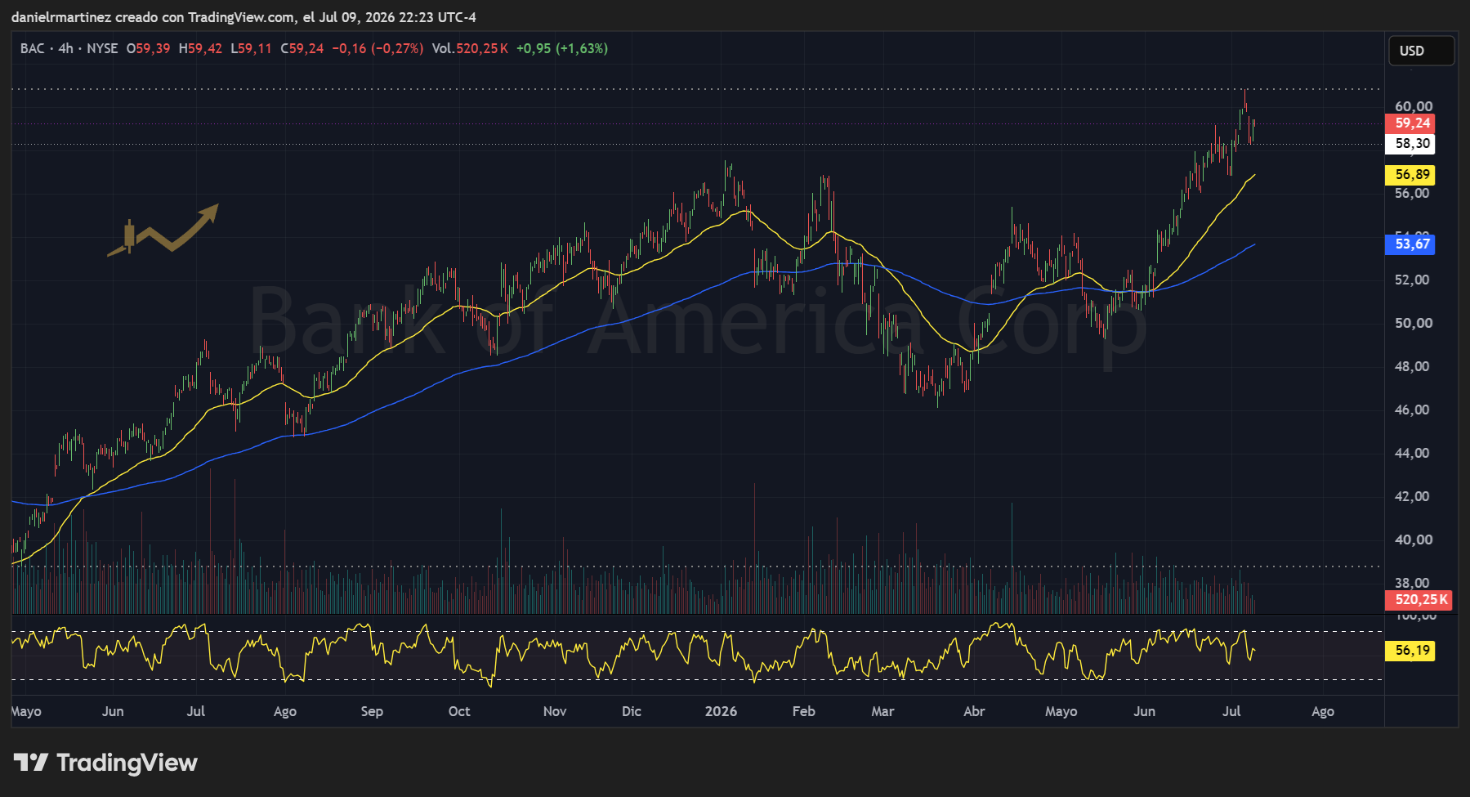This screenshot has width=1470, height=797.
Task: Click the BAC ticker symbol in the header
Action: [33, 48]
